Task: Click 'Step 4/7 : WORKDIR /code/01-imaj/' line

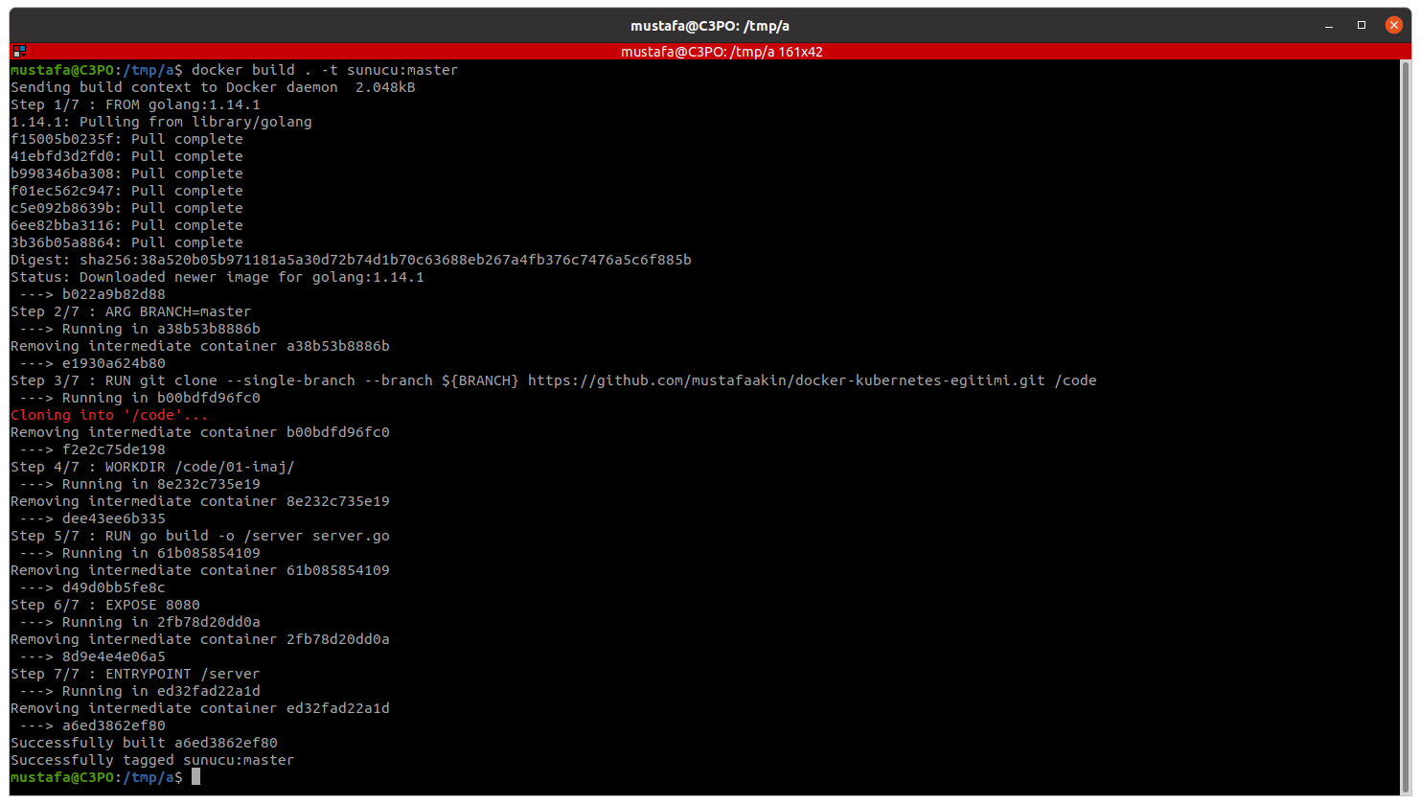Action: 152,467
